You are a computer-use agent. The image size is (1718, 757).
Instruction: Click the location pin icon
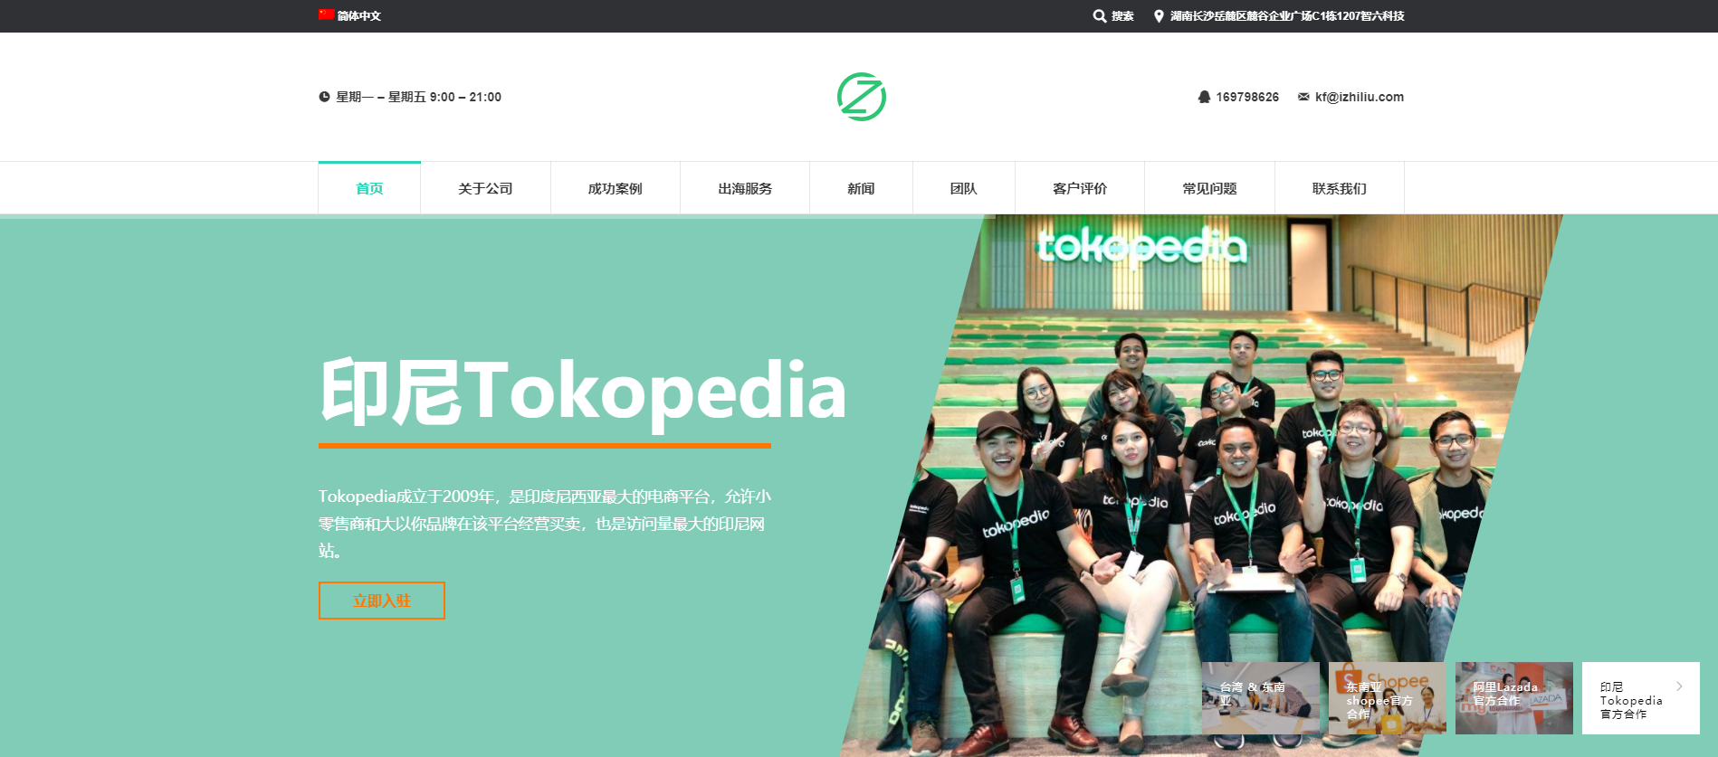click(1159, 16)
